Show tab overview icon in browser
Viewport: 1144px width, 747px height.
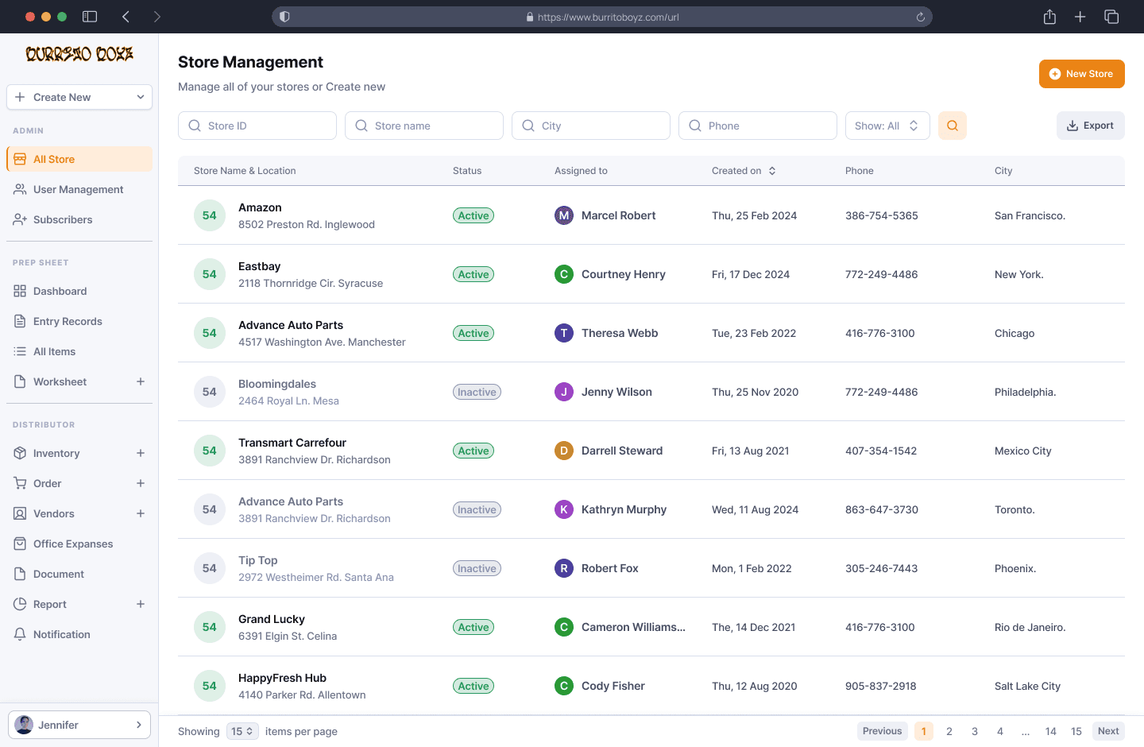(1111, 17)
